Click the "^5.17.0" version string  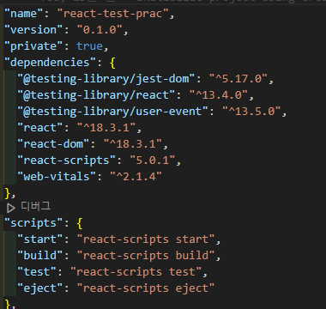click(x=238, y=79)
